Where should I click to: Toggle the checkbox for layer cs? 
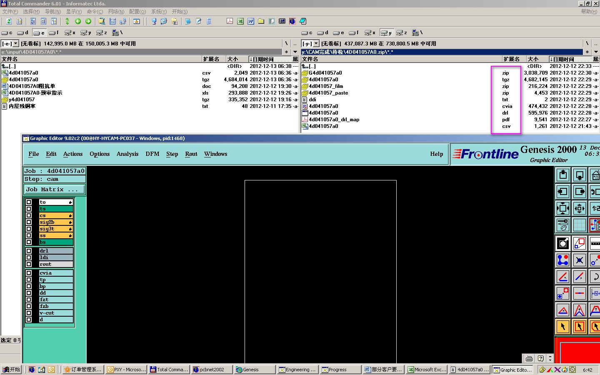pos(29,215)
